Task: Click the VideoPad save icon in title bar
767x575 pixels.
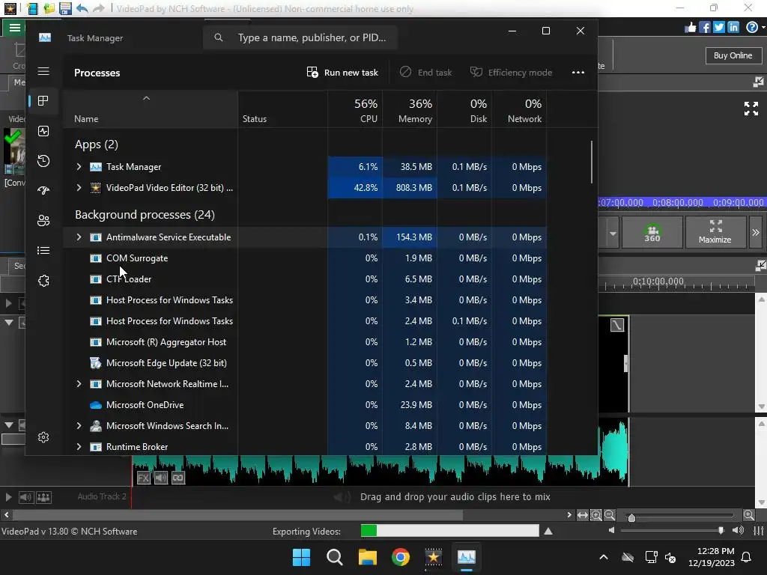Action: [x=65, y=8]
